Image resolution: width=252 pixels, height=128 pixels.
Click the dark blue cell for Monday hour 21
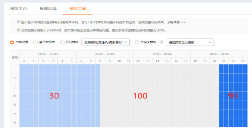[224, 69]
